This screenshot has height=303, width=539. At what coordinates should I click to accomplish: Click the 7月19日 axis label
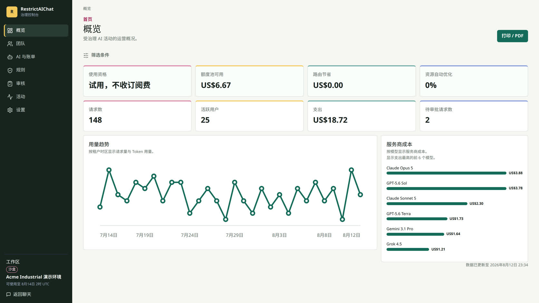(145, 235)
